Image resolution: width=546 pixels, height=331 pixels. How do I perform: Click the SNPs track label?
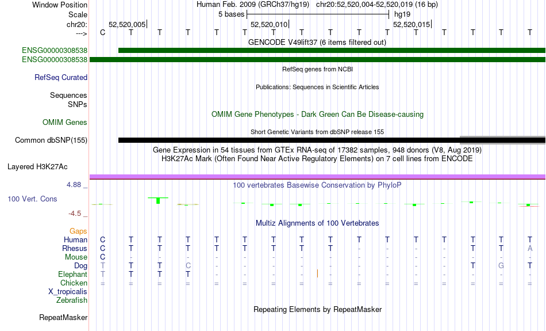point(78,104)
